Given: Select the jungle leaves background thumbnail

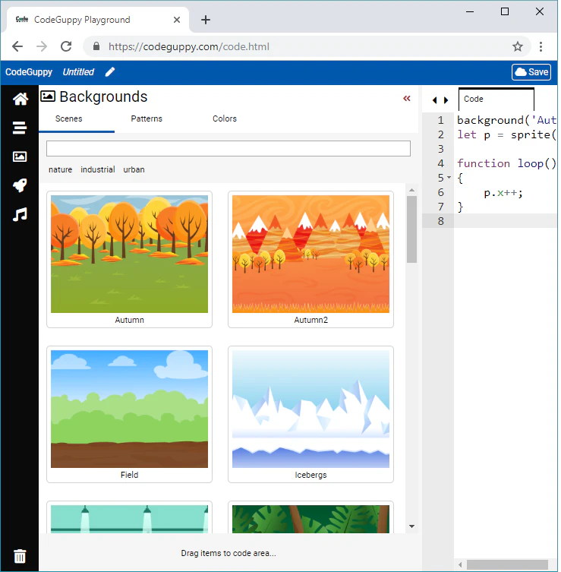Looking at the screenshot, I should pos(310,519).
